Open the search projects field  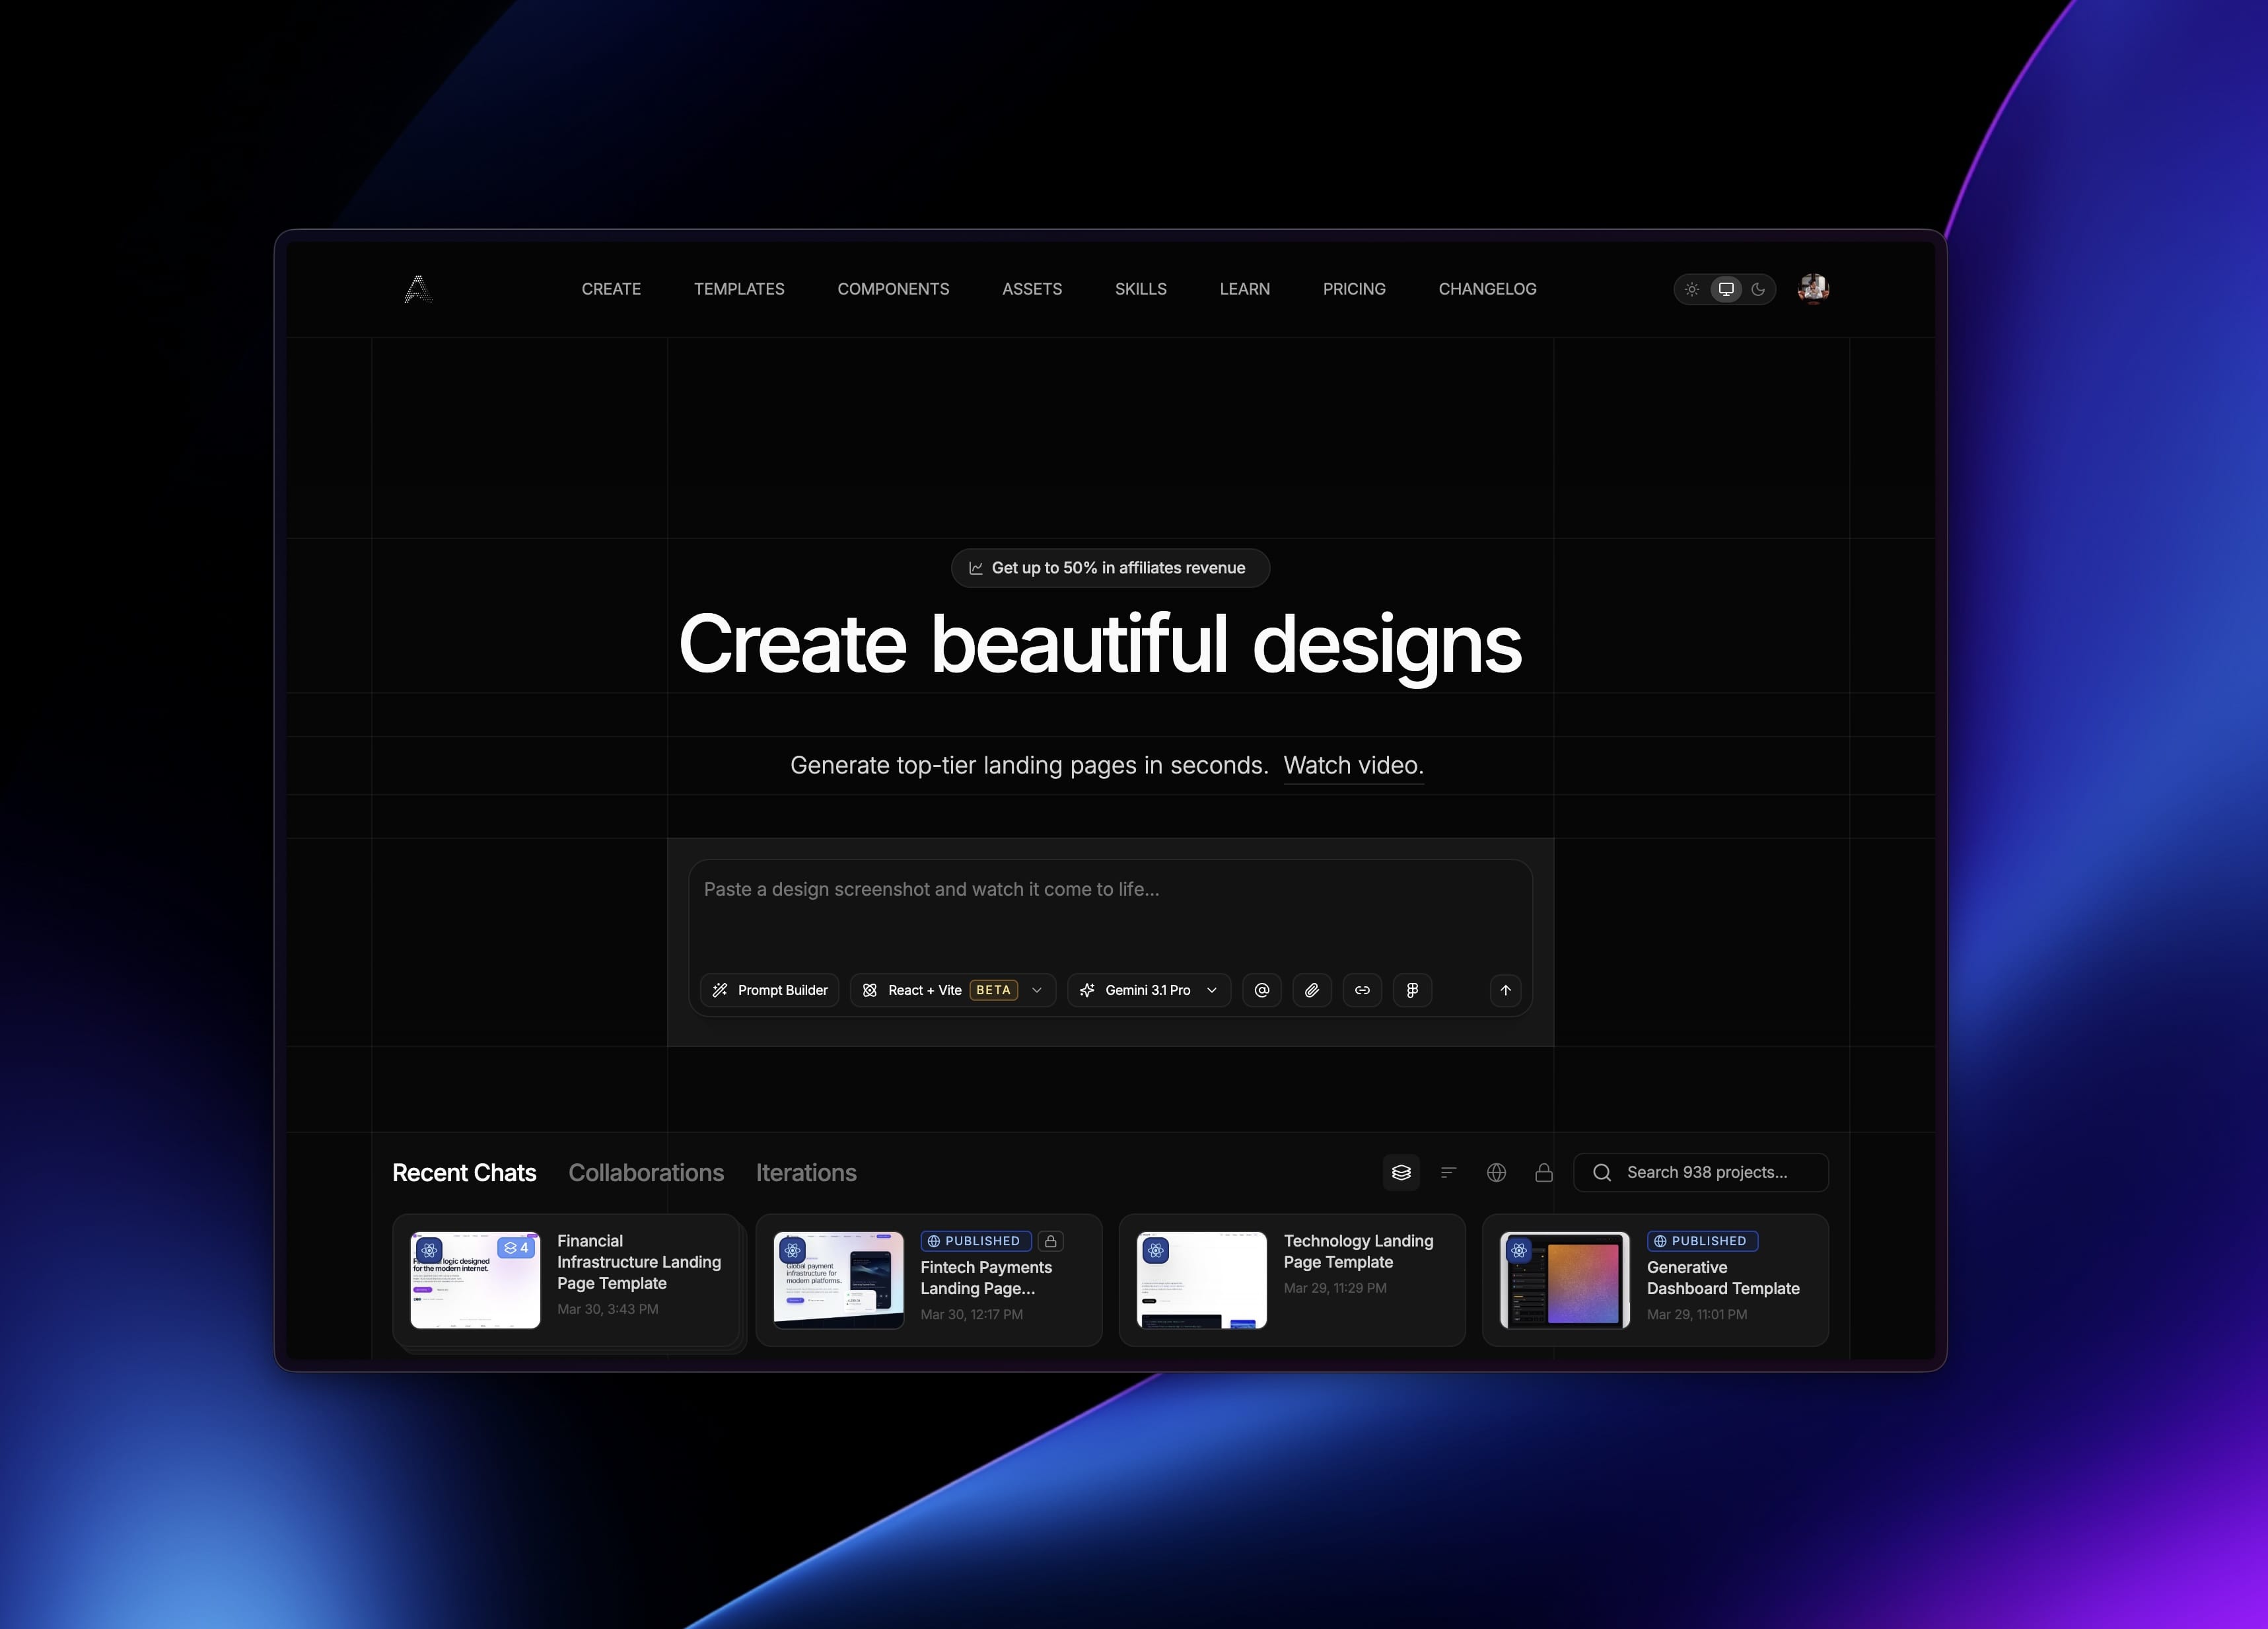pos(1700,1172)
